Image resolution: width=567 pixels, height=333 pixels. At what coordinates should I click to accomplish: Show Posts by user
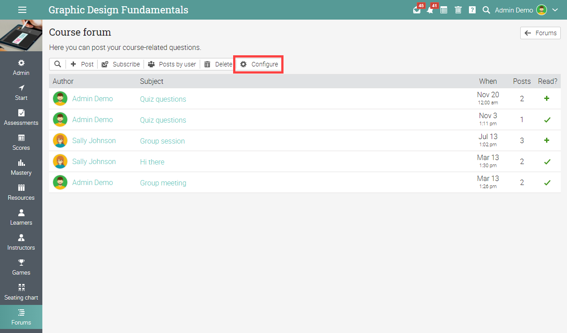pyautogui.click(x=172, y=64)
